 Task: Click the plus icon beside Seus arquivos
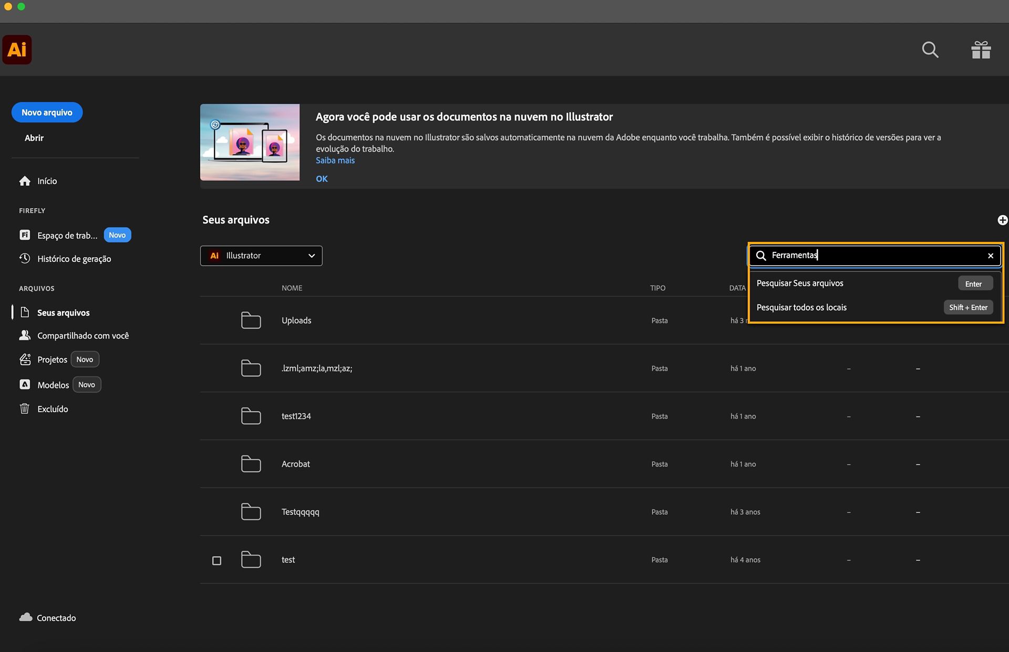point(1002,220)
